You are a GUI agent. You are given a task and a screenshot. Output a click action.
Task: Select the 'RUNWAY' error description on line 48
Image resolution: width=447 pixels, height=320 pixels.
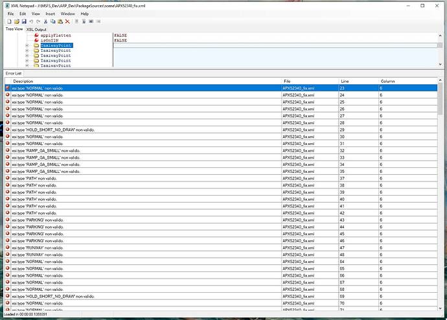[x=38, y=255]
